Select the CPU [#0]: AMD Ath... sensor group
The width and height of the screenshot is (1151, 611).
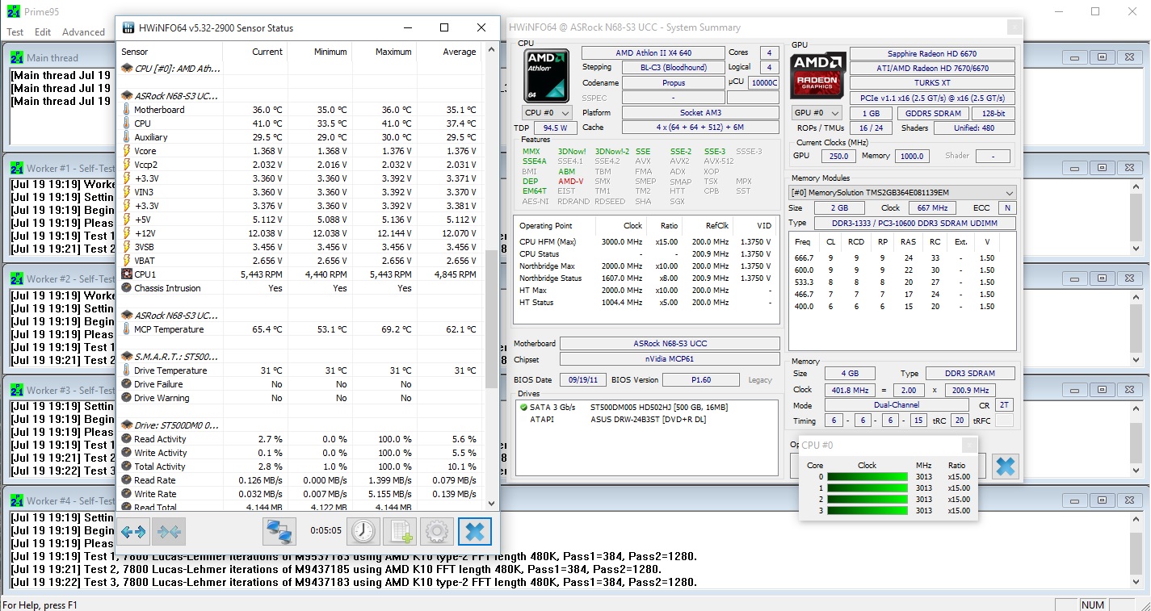point(178,69)
